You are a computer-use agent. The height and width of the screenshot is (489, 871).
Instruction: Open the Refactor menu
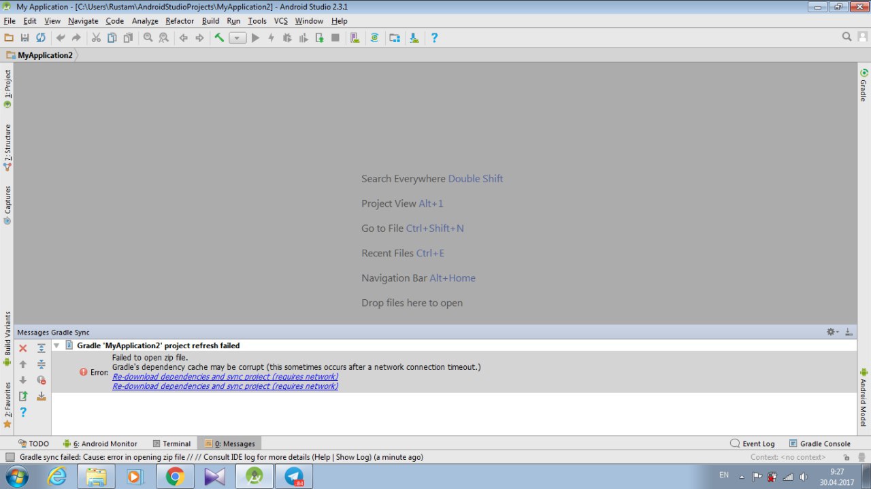tap(180, 21)
